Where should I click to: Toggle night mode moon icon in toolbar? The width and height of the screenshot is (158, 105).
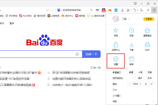[142, 10]
